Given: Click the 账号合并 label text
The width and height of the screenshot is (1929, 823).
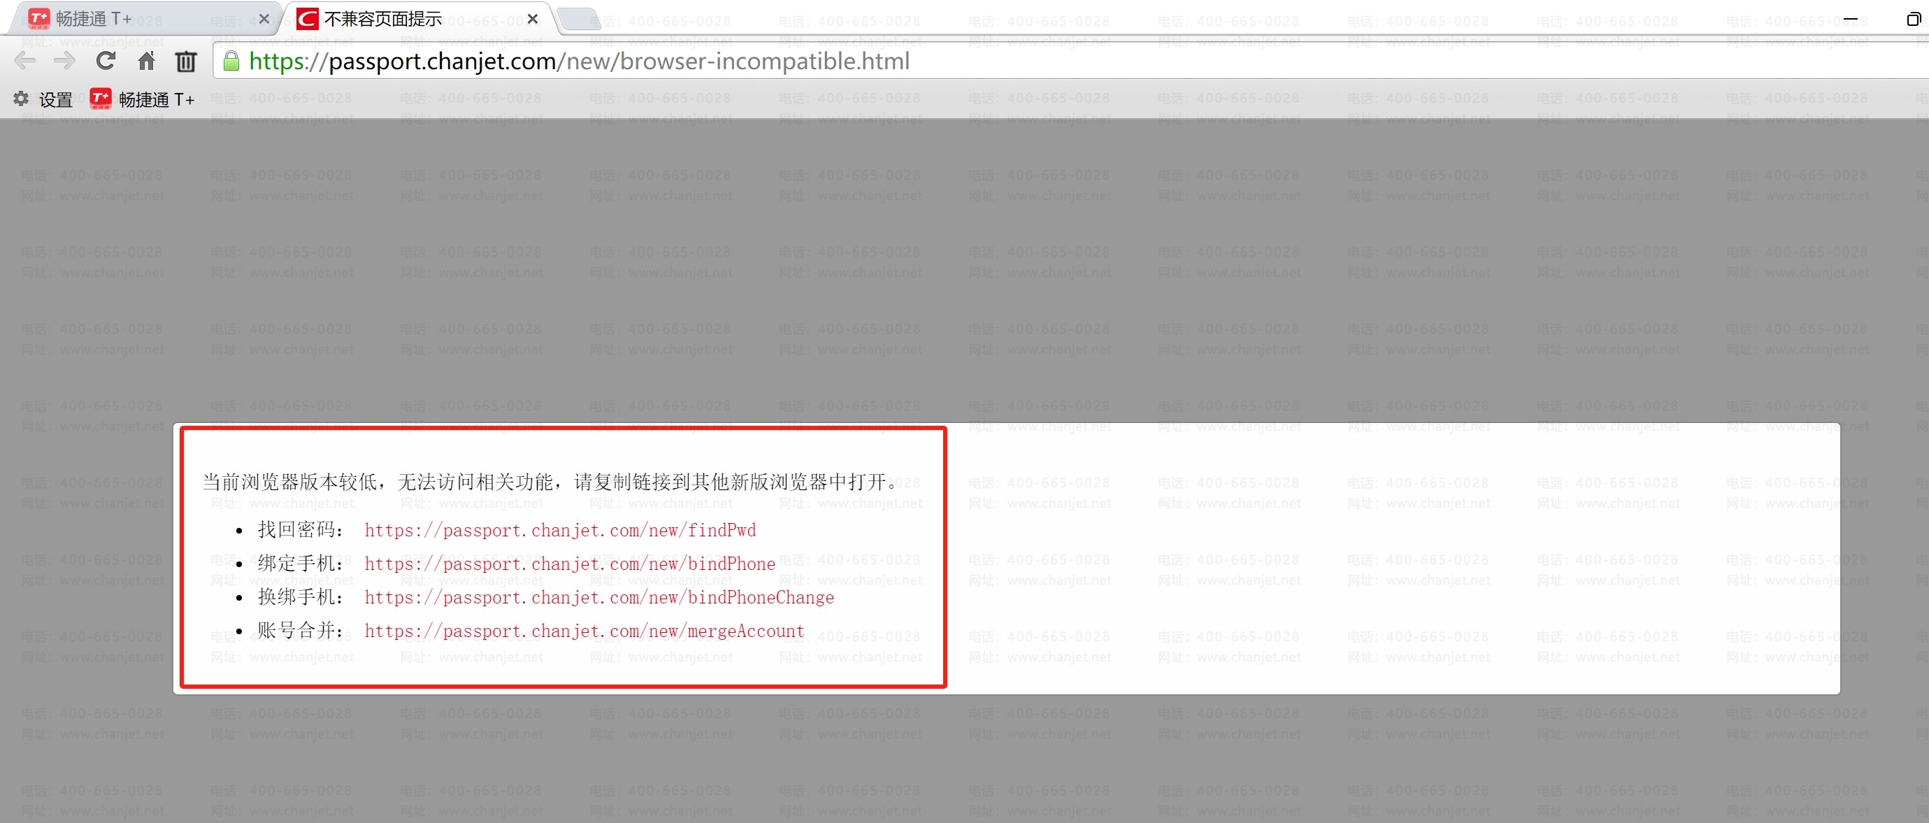Looking at the screenshot, I should (x=296, y=631).
